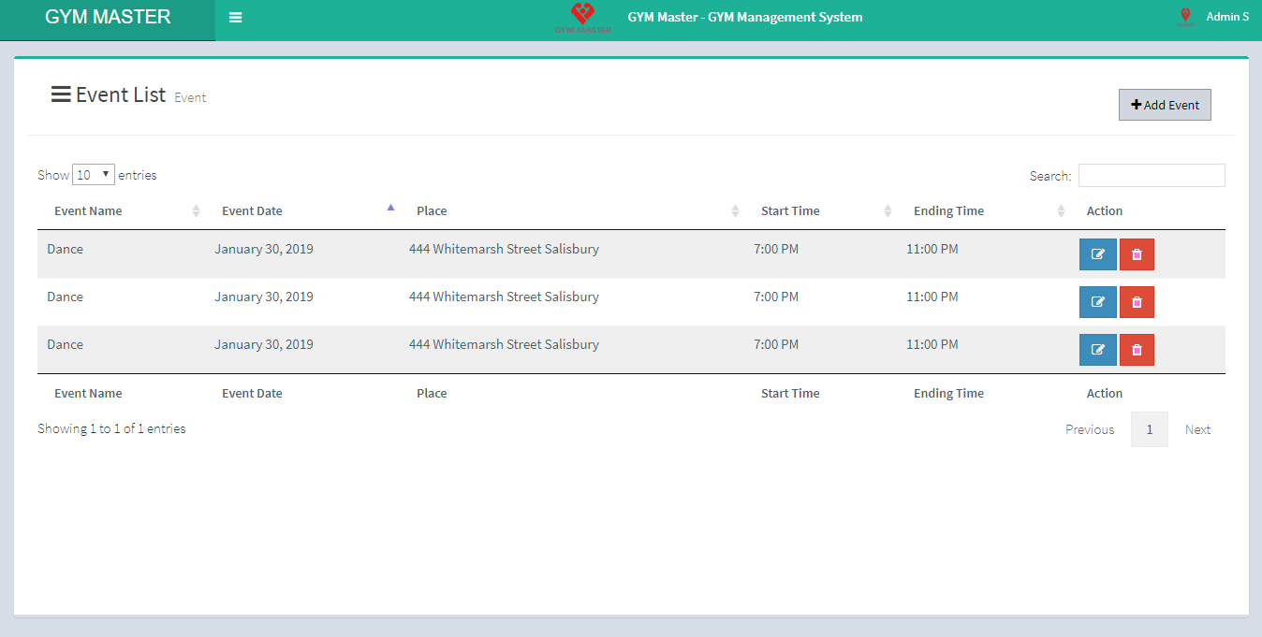1262x637 pixels.
Task: Go to Next pagination page
Action: point(1197,430)
